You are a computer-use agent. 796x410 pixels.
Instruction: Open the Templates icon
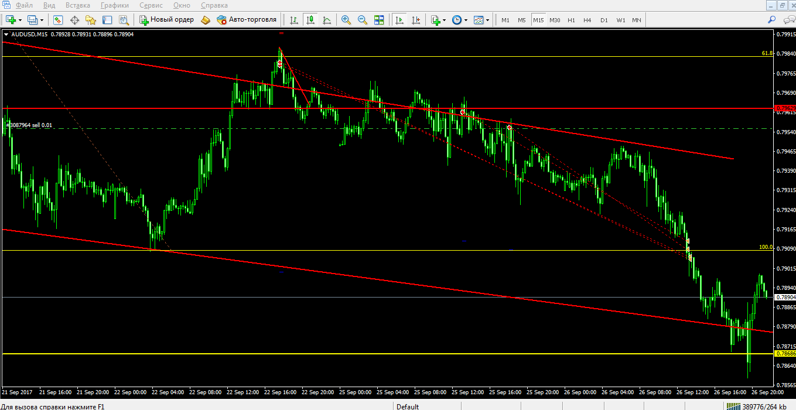click(479, 20)
